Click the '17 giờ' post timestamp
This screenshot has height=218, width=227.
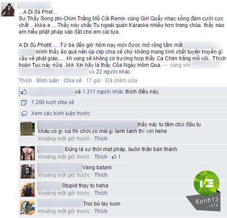click(93, 81)
